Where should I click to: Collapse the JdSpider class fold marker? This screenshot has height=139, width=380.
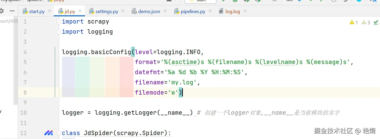click(x=59, y=133)
